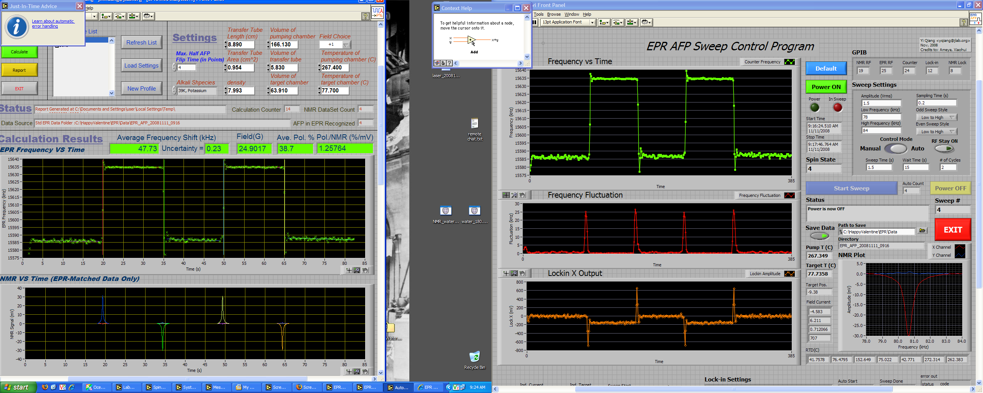Click New Profile button
983x393 pixels.
141,89
